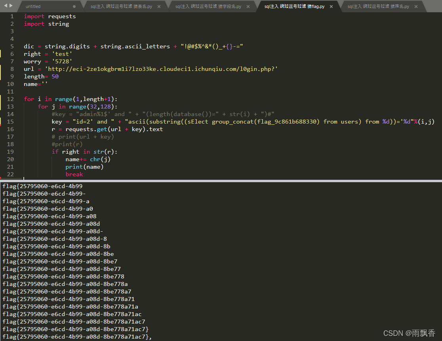Click the value 50 of length
This screenshot has height=341, width=442.
pos(55,77)
